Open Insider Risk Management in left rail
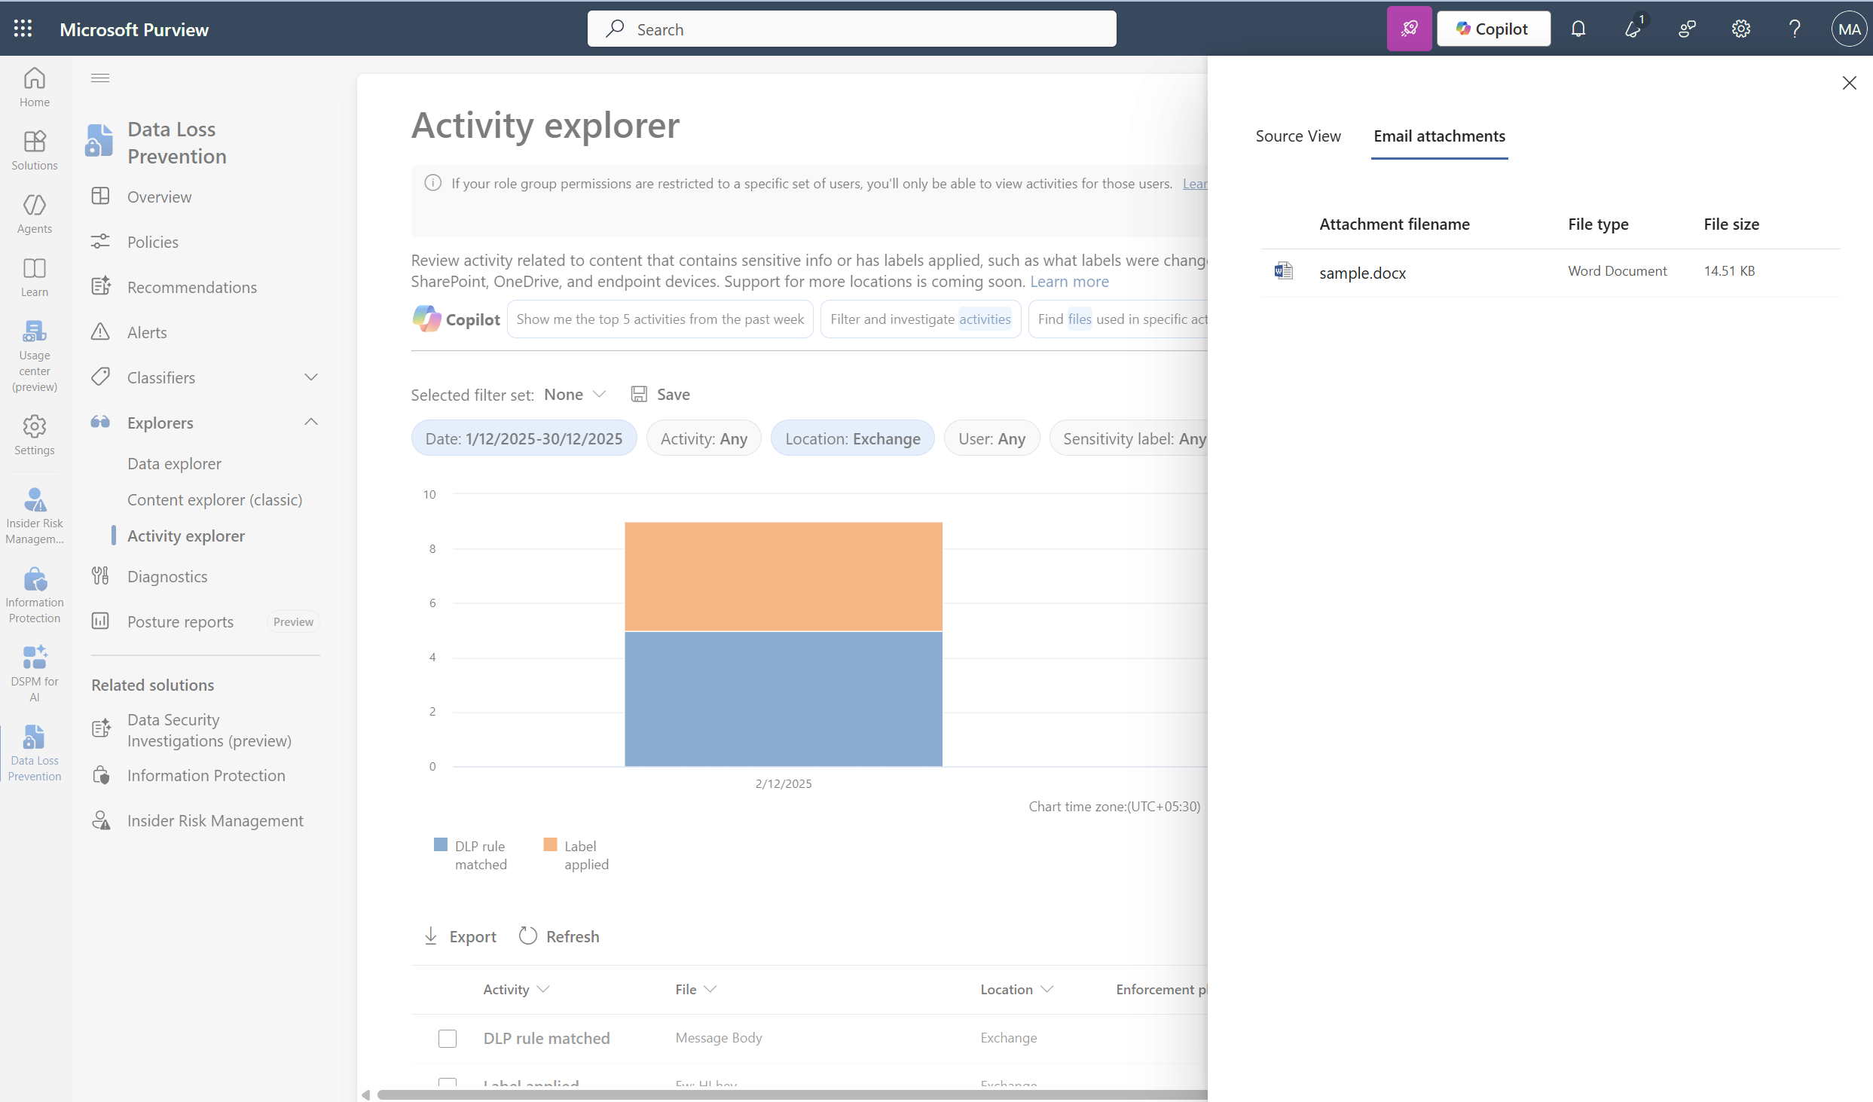This screenshot has height=1102, width=1873. coord(35,515)
